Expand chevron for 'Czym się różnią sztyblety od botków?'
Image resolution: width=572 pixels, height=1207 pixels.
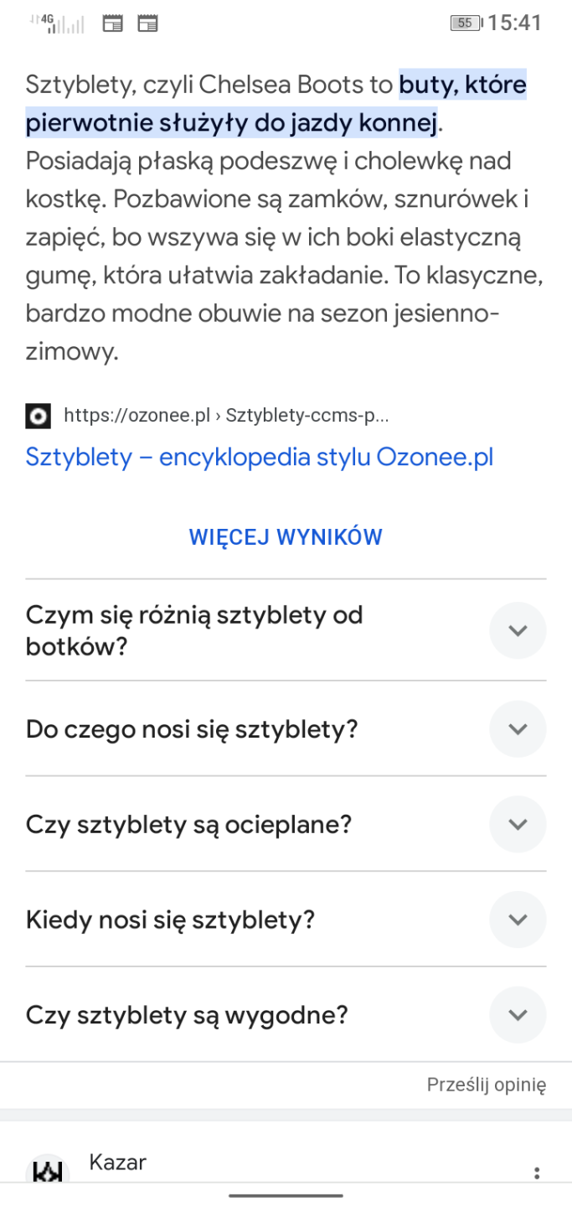coord(518,630)
